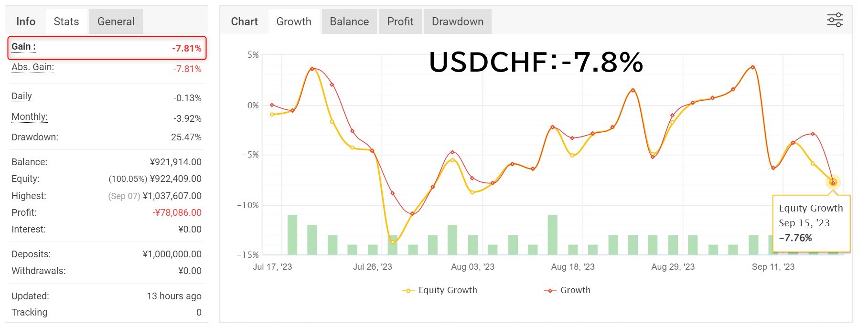Select the Sep 15 data point on chart
The width and height of the screenshot is (858, 327).
tap(833, 183)
